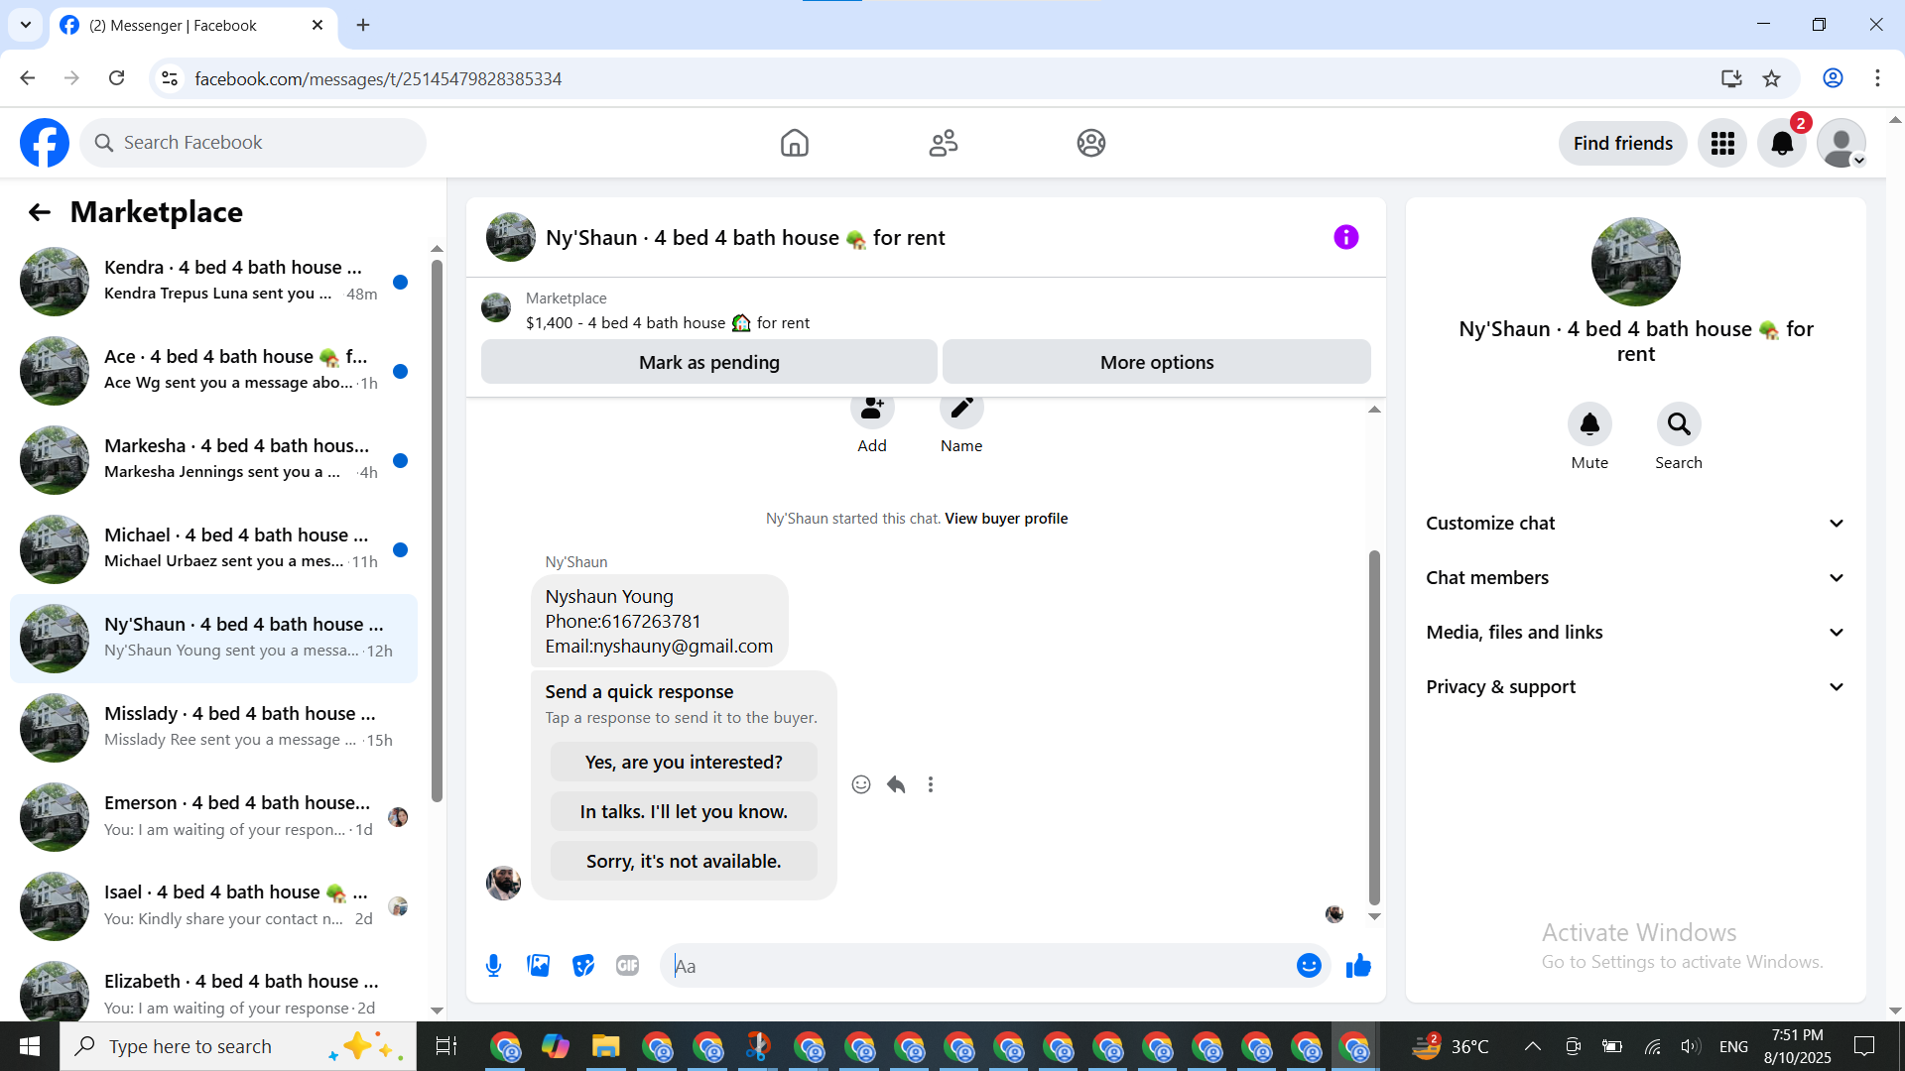Expand the Chat members section
The height and width of the screenshot is (1071, 1905).
(x=1635, y=578)
